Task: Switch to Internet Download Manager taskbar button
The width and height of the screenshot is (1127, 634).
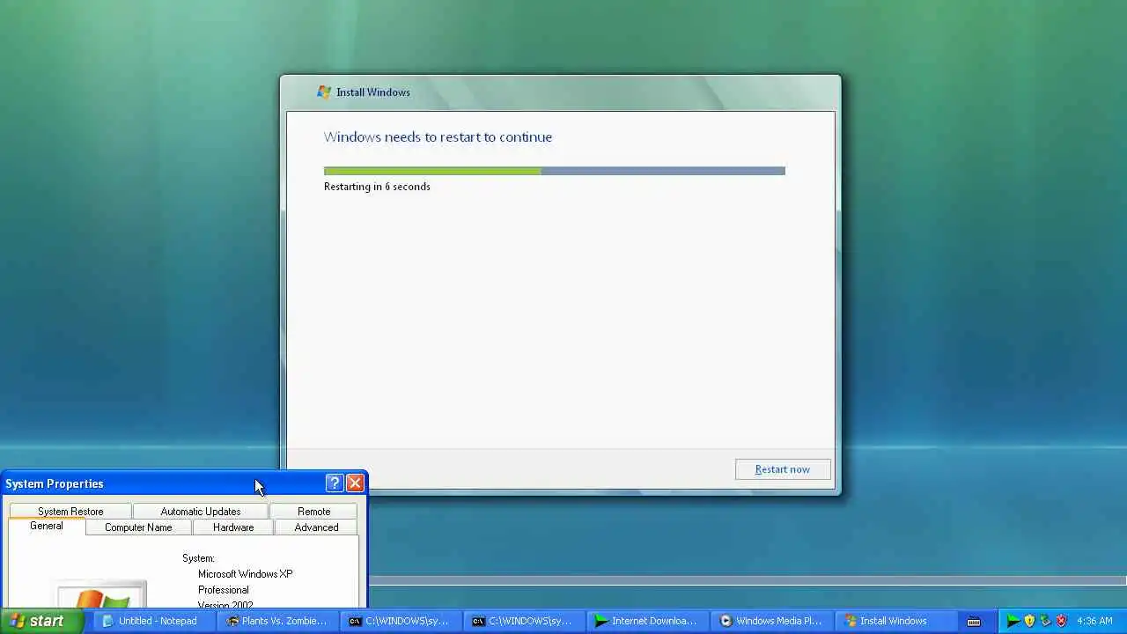Action: [649, 621]
